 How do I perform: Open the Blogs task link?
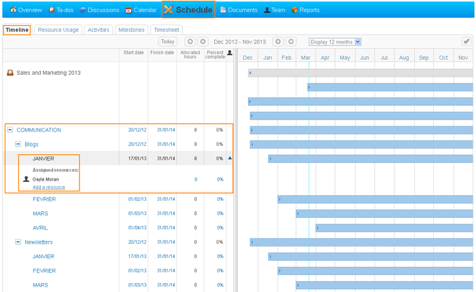(31, 145)
